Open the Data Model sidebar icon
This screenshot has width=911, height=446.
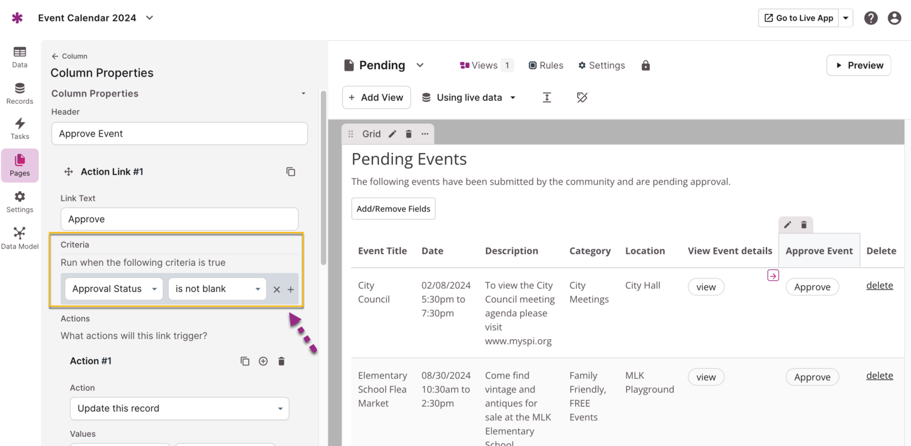19,238
